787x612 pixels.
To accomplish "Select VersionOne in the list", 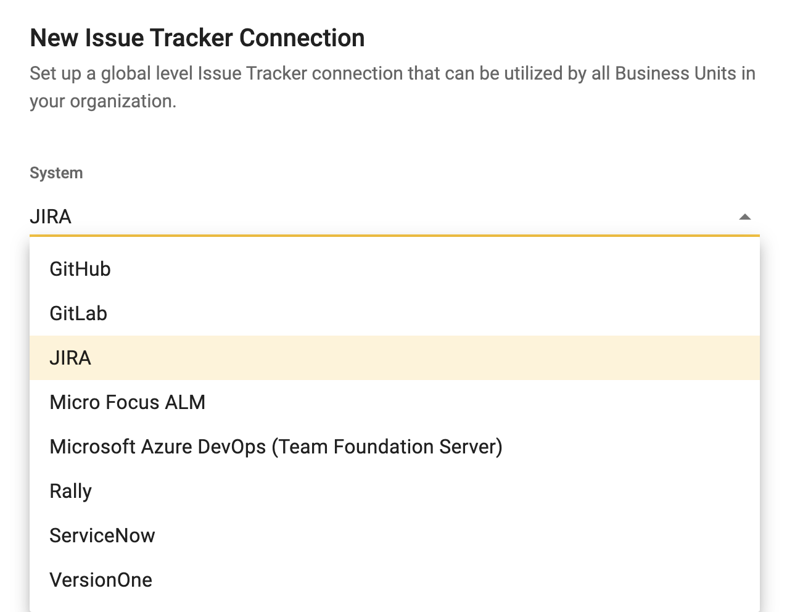I will pos(101,580).
